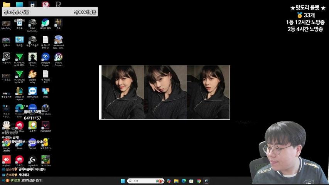Open the PUBG Battlegrounds desktop shortcut
This screenshot has width=329, height=185.
pyautogui.click(x=32, y=23)
